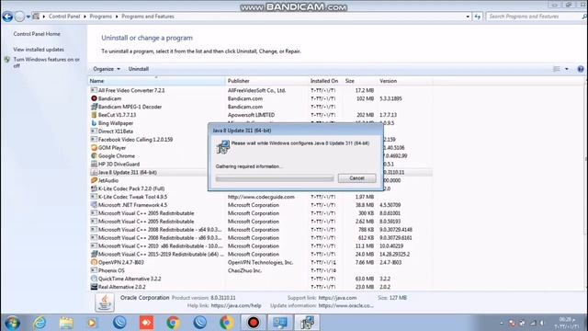Open the oracle.com update information link

[345, 306]
